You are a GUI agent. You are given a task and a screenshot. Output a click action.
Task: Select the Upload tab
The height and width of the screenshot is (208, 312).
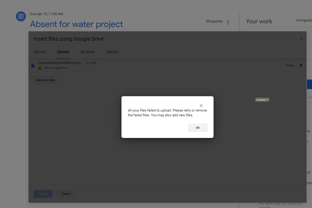click(63, 52)
